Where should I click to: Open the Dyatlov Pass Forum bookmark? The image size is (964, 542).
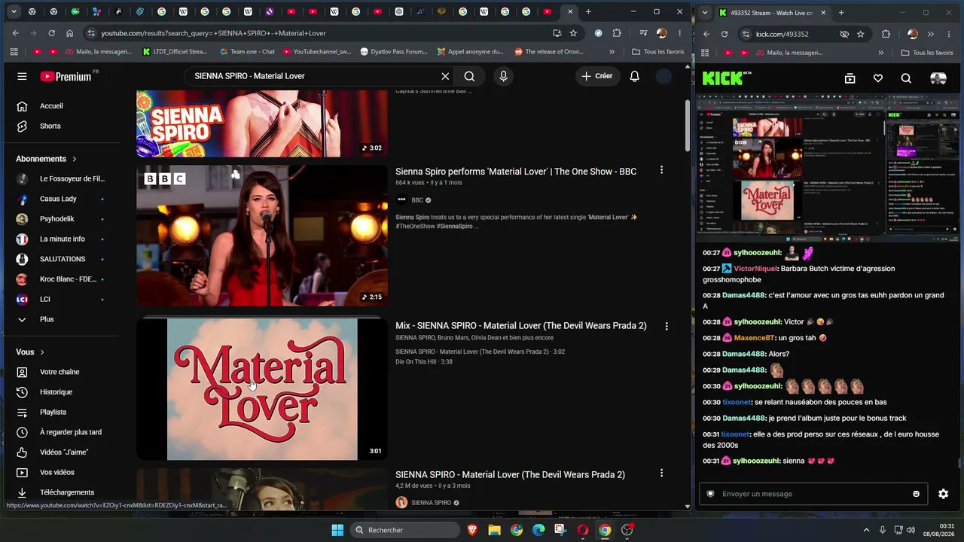point(394,52)
